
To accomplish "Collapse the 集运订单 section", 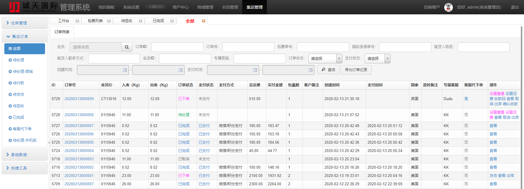I will tap(25, 36).
